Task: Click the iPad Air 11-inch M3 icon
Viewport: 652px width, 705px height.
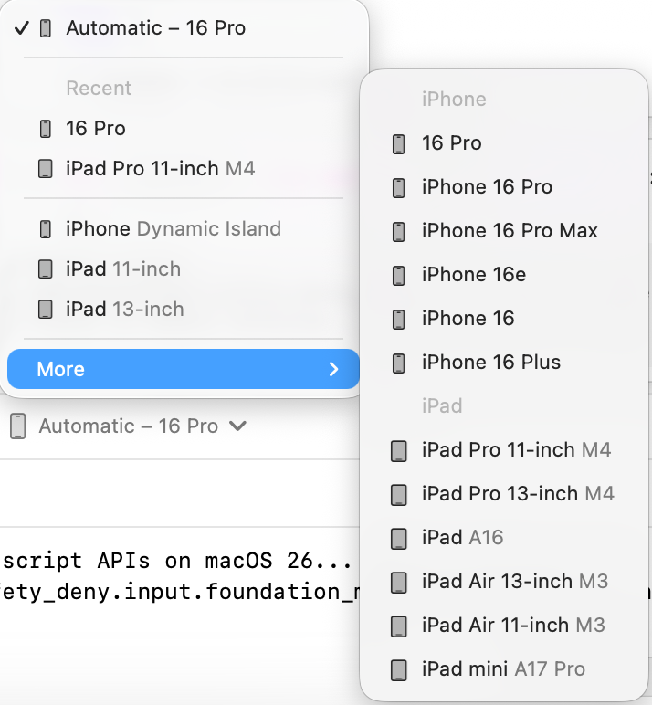Action: pos(399,626)
